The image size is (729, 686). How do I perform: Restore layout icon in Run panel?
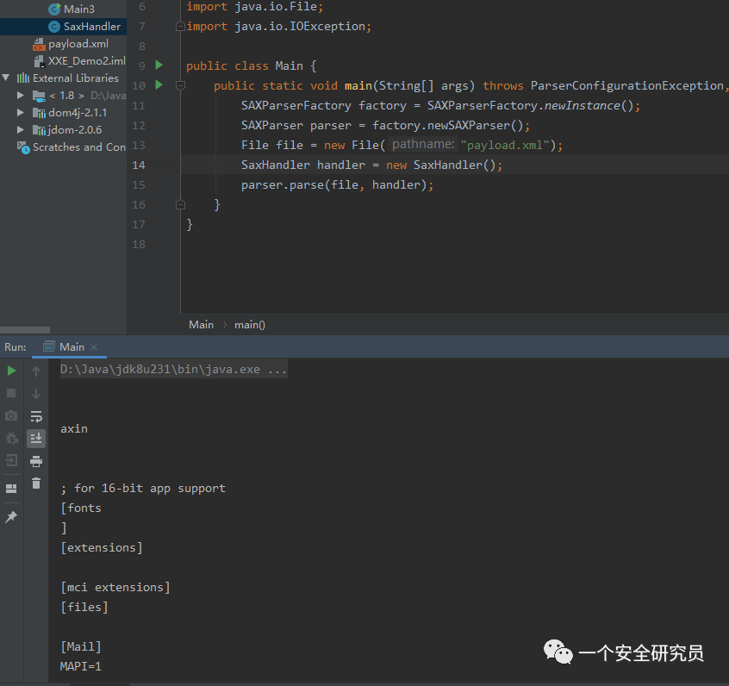tap(11, 489)
